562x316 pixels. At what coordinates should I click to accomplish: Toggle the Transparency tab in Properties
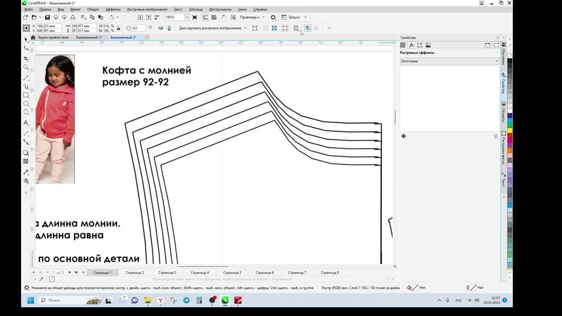[403, 45]
